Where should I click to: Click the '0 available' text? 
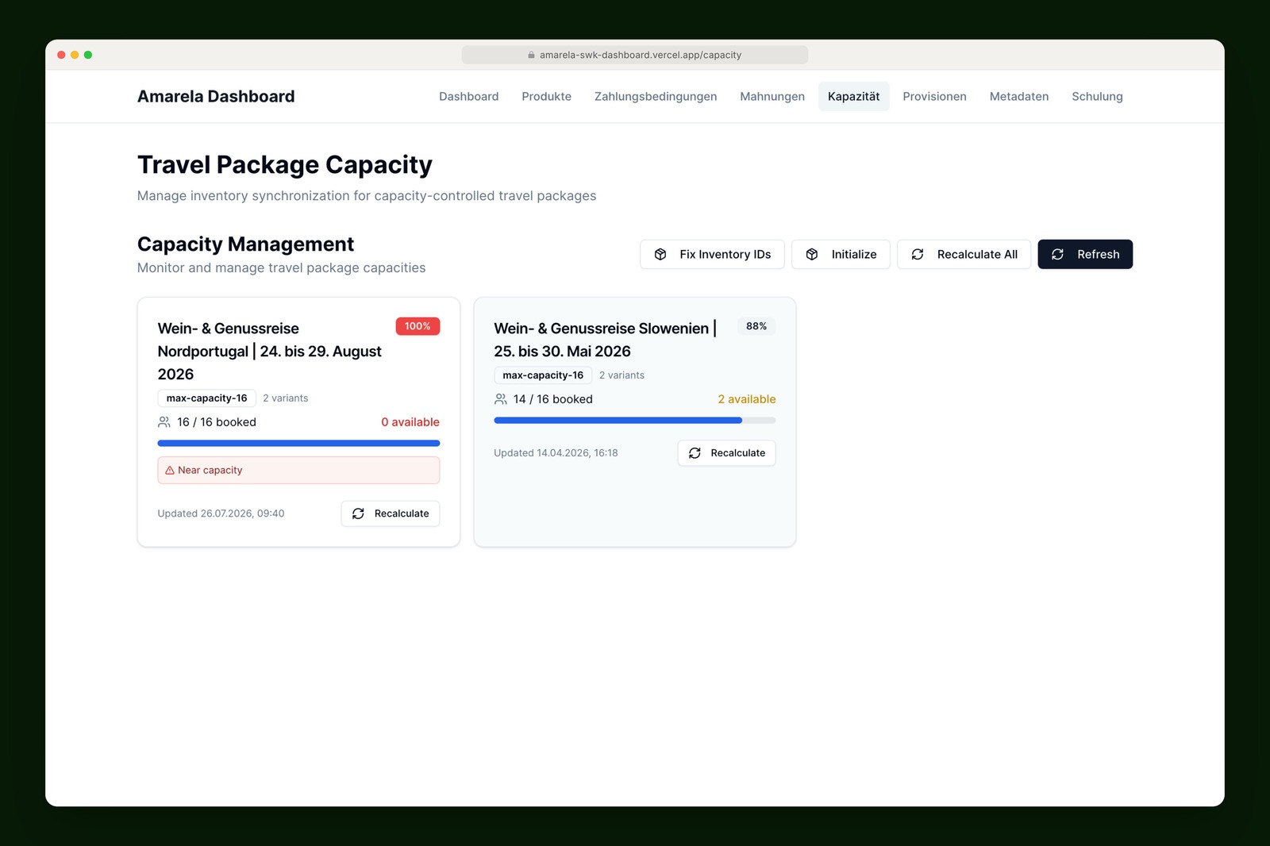point(410,421)
